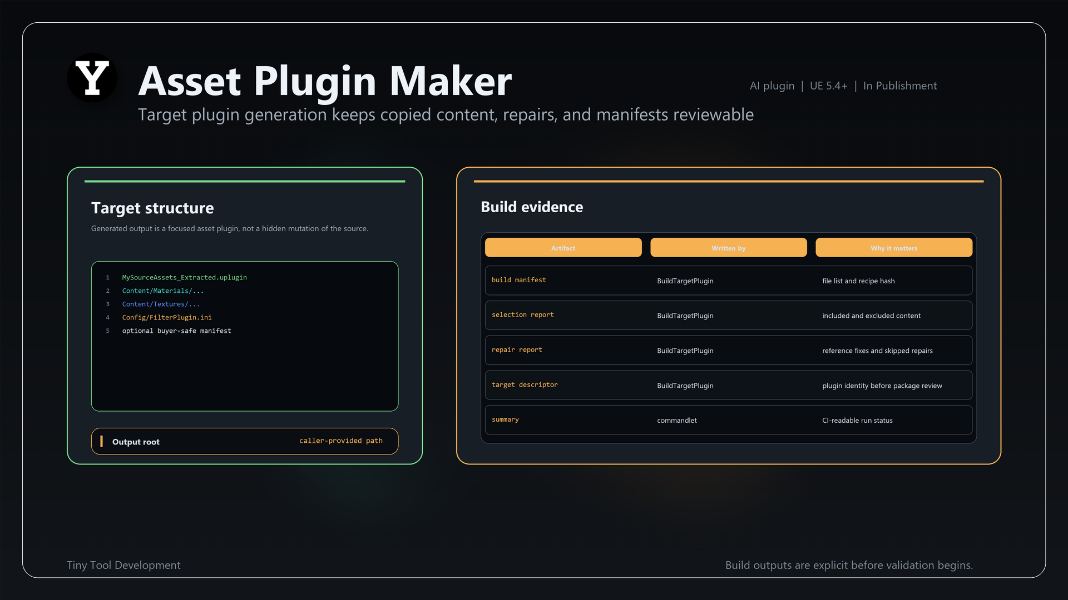The width and height of the screenshot is (1068, 600).
Task: Click the Why it matters column header
Action: [x=894, y=248]
